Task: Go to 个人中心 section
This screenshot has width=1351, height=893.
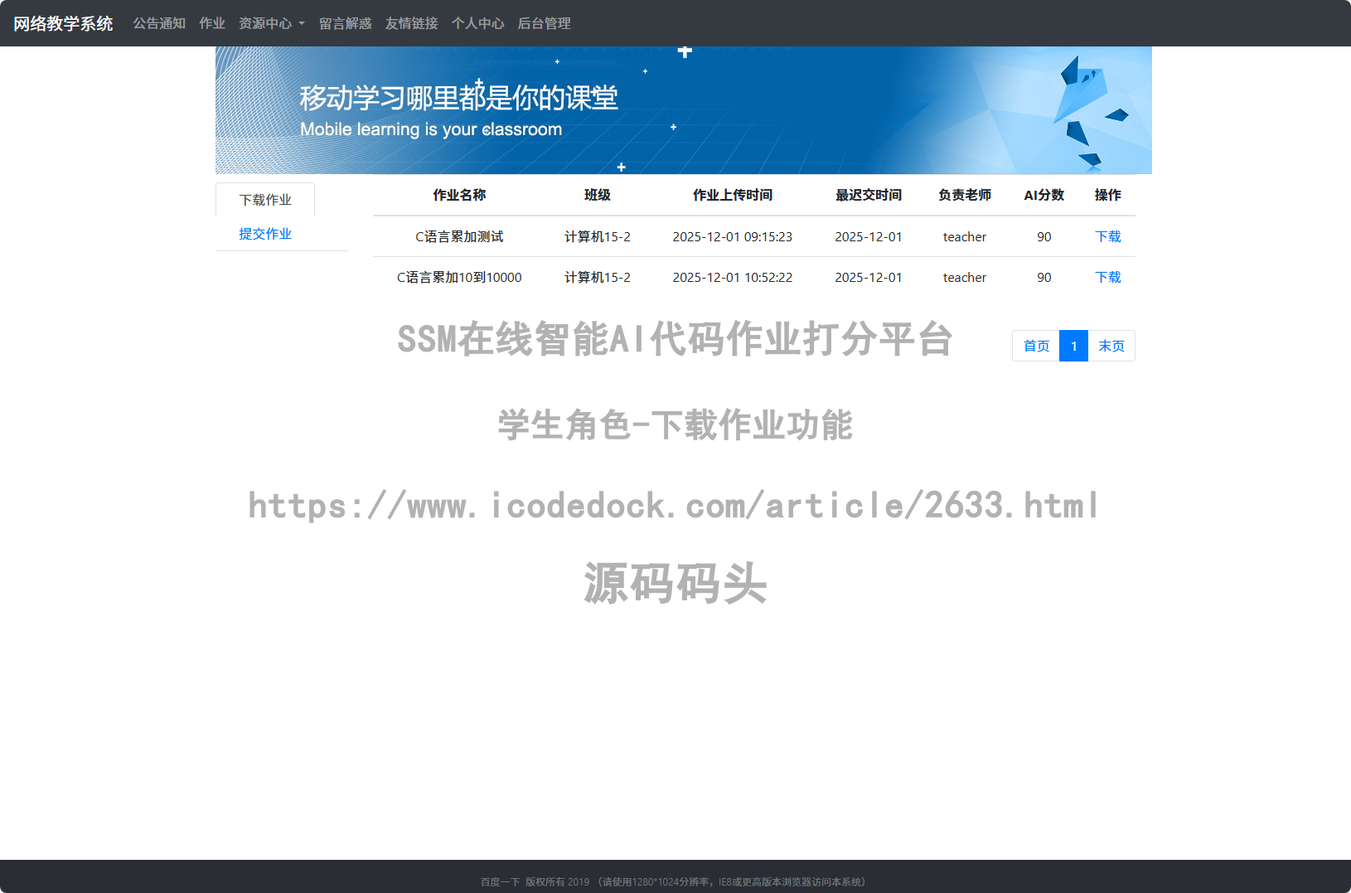Action: (477, 23)
